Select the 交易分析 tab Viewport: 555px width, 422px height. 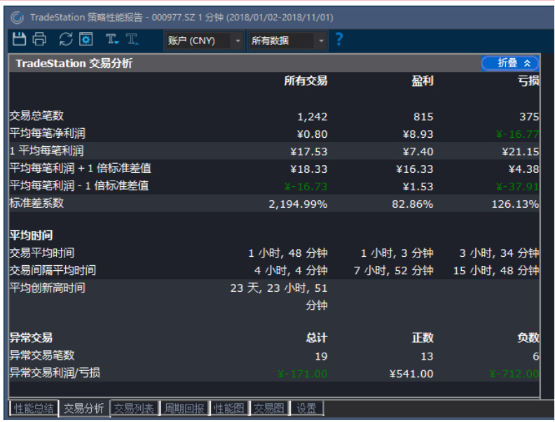(x=83, y=408)
